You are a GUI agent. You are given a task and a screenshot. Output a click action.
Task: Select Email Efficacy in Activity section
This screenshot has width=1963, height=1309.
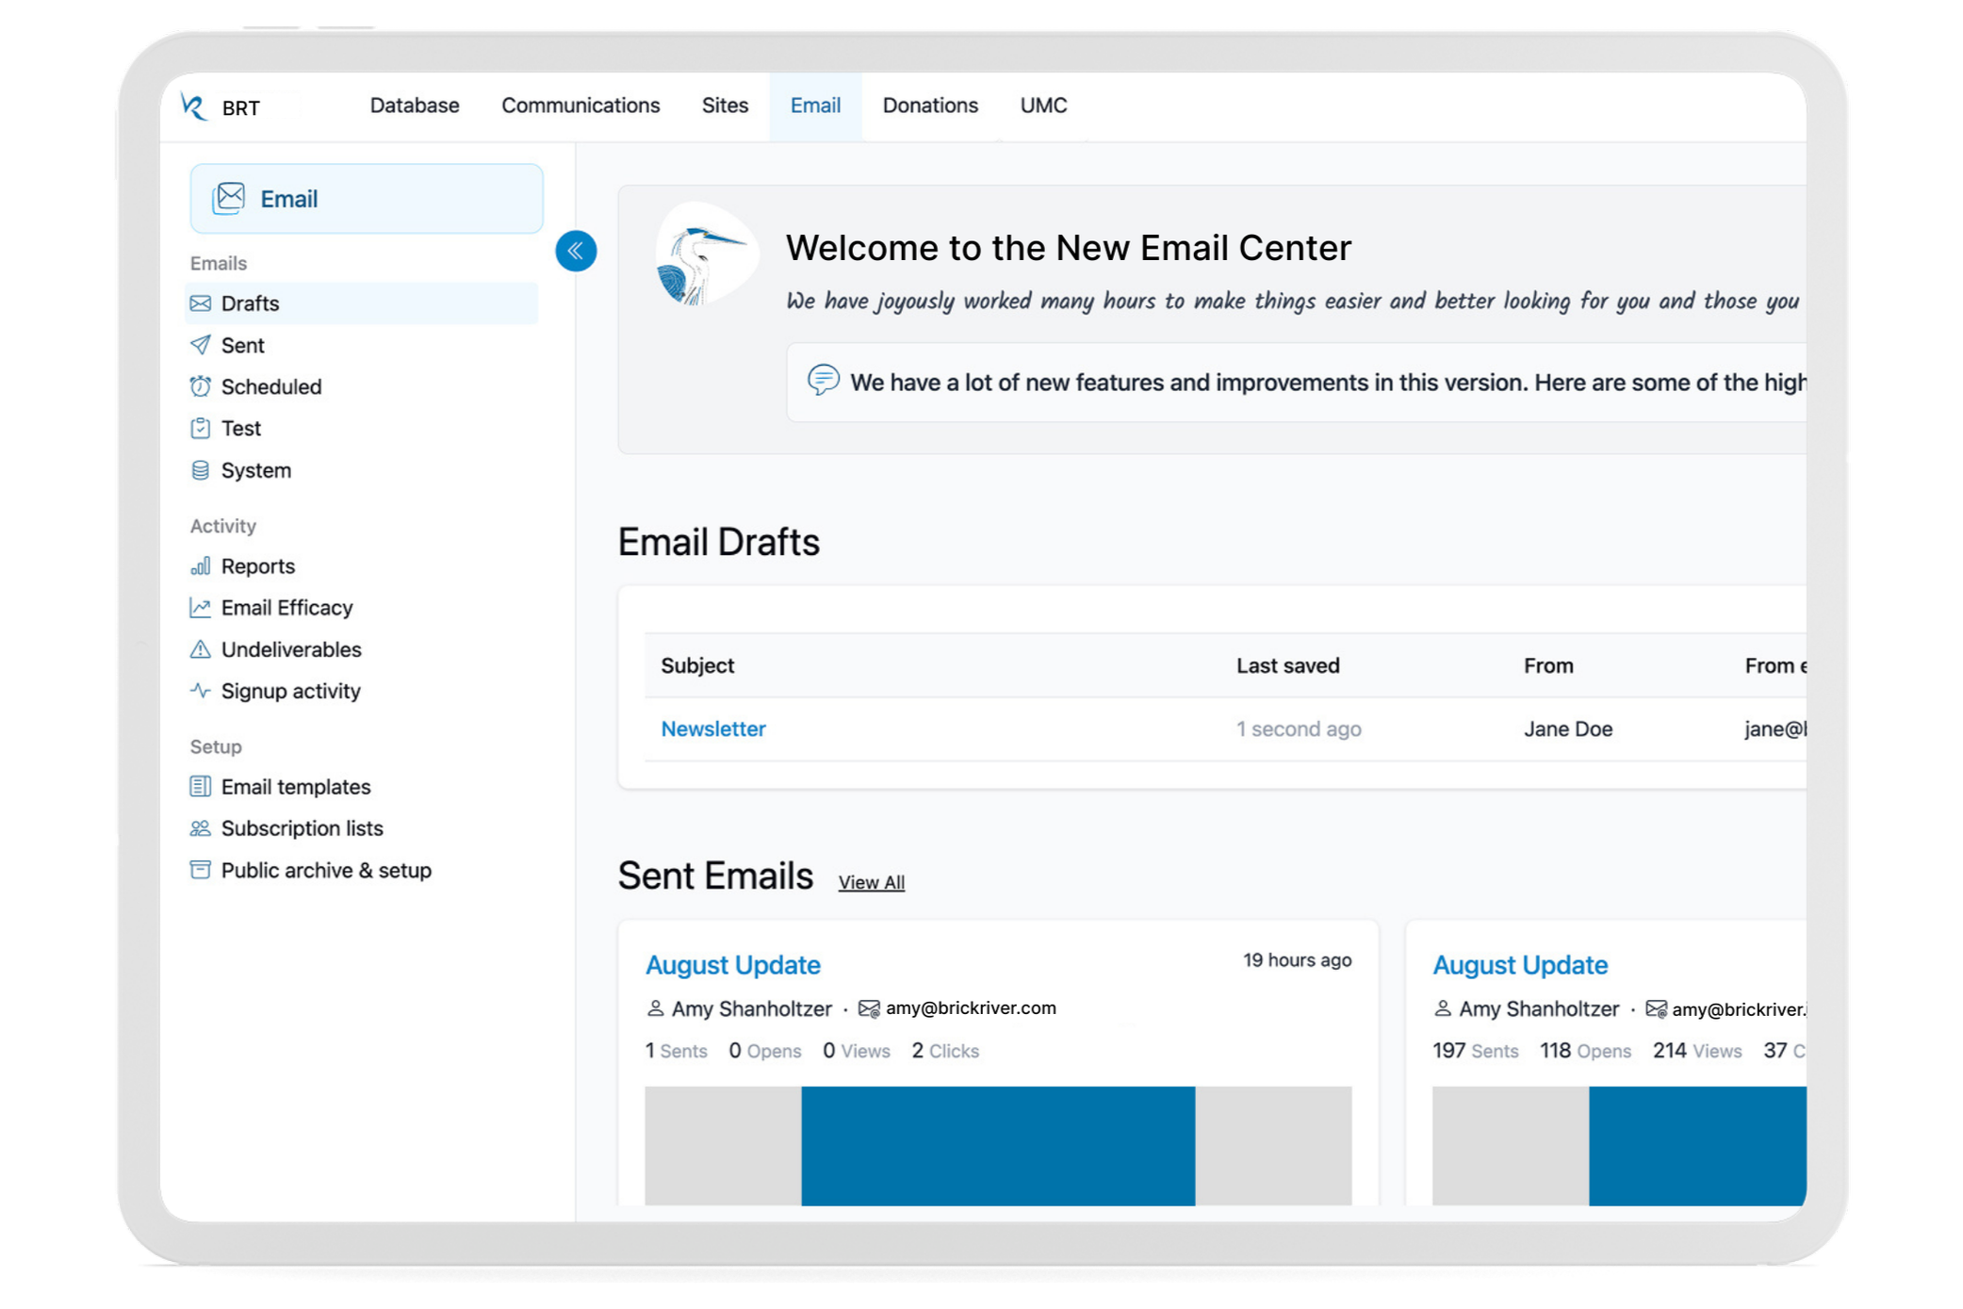point(286,608)
